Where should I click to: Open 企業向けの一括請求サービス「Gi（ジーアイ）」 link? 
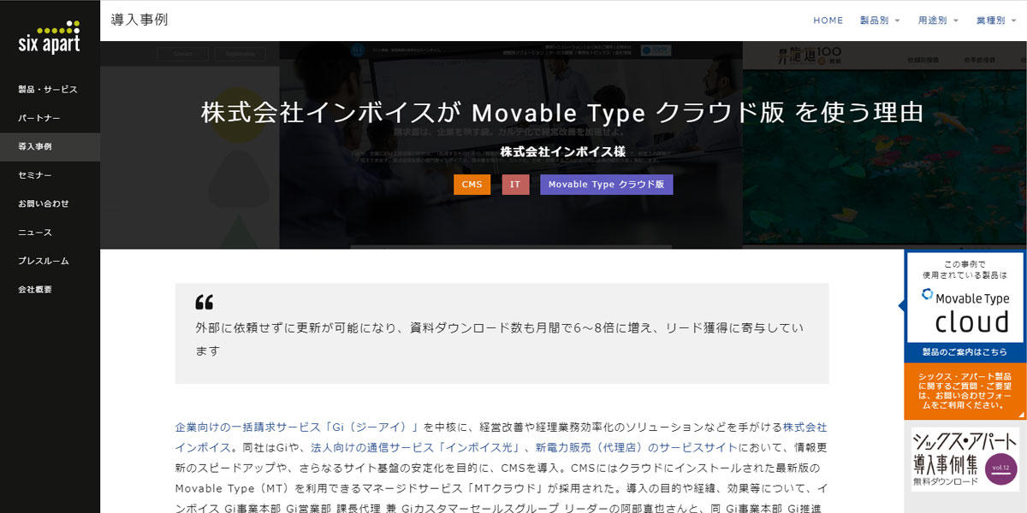coord(297,426)
